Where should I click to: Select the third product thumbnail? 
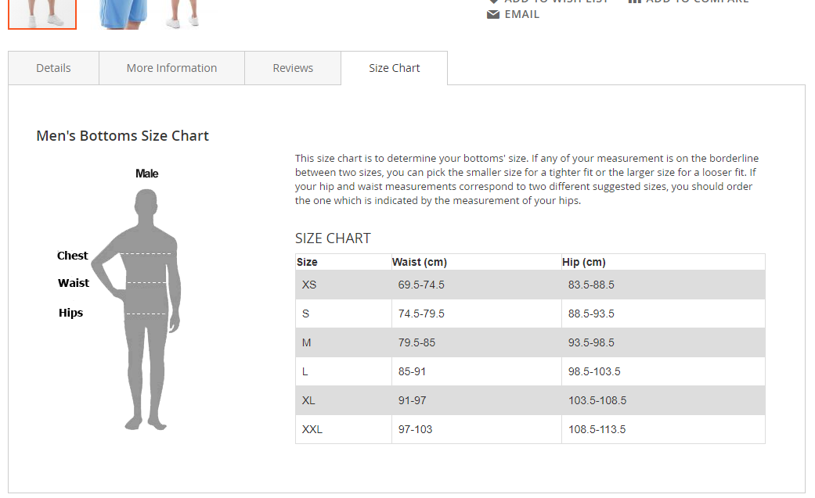click(184, 13)
